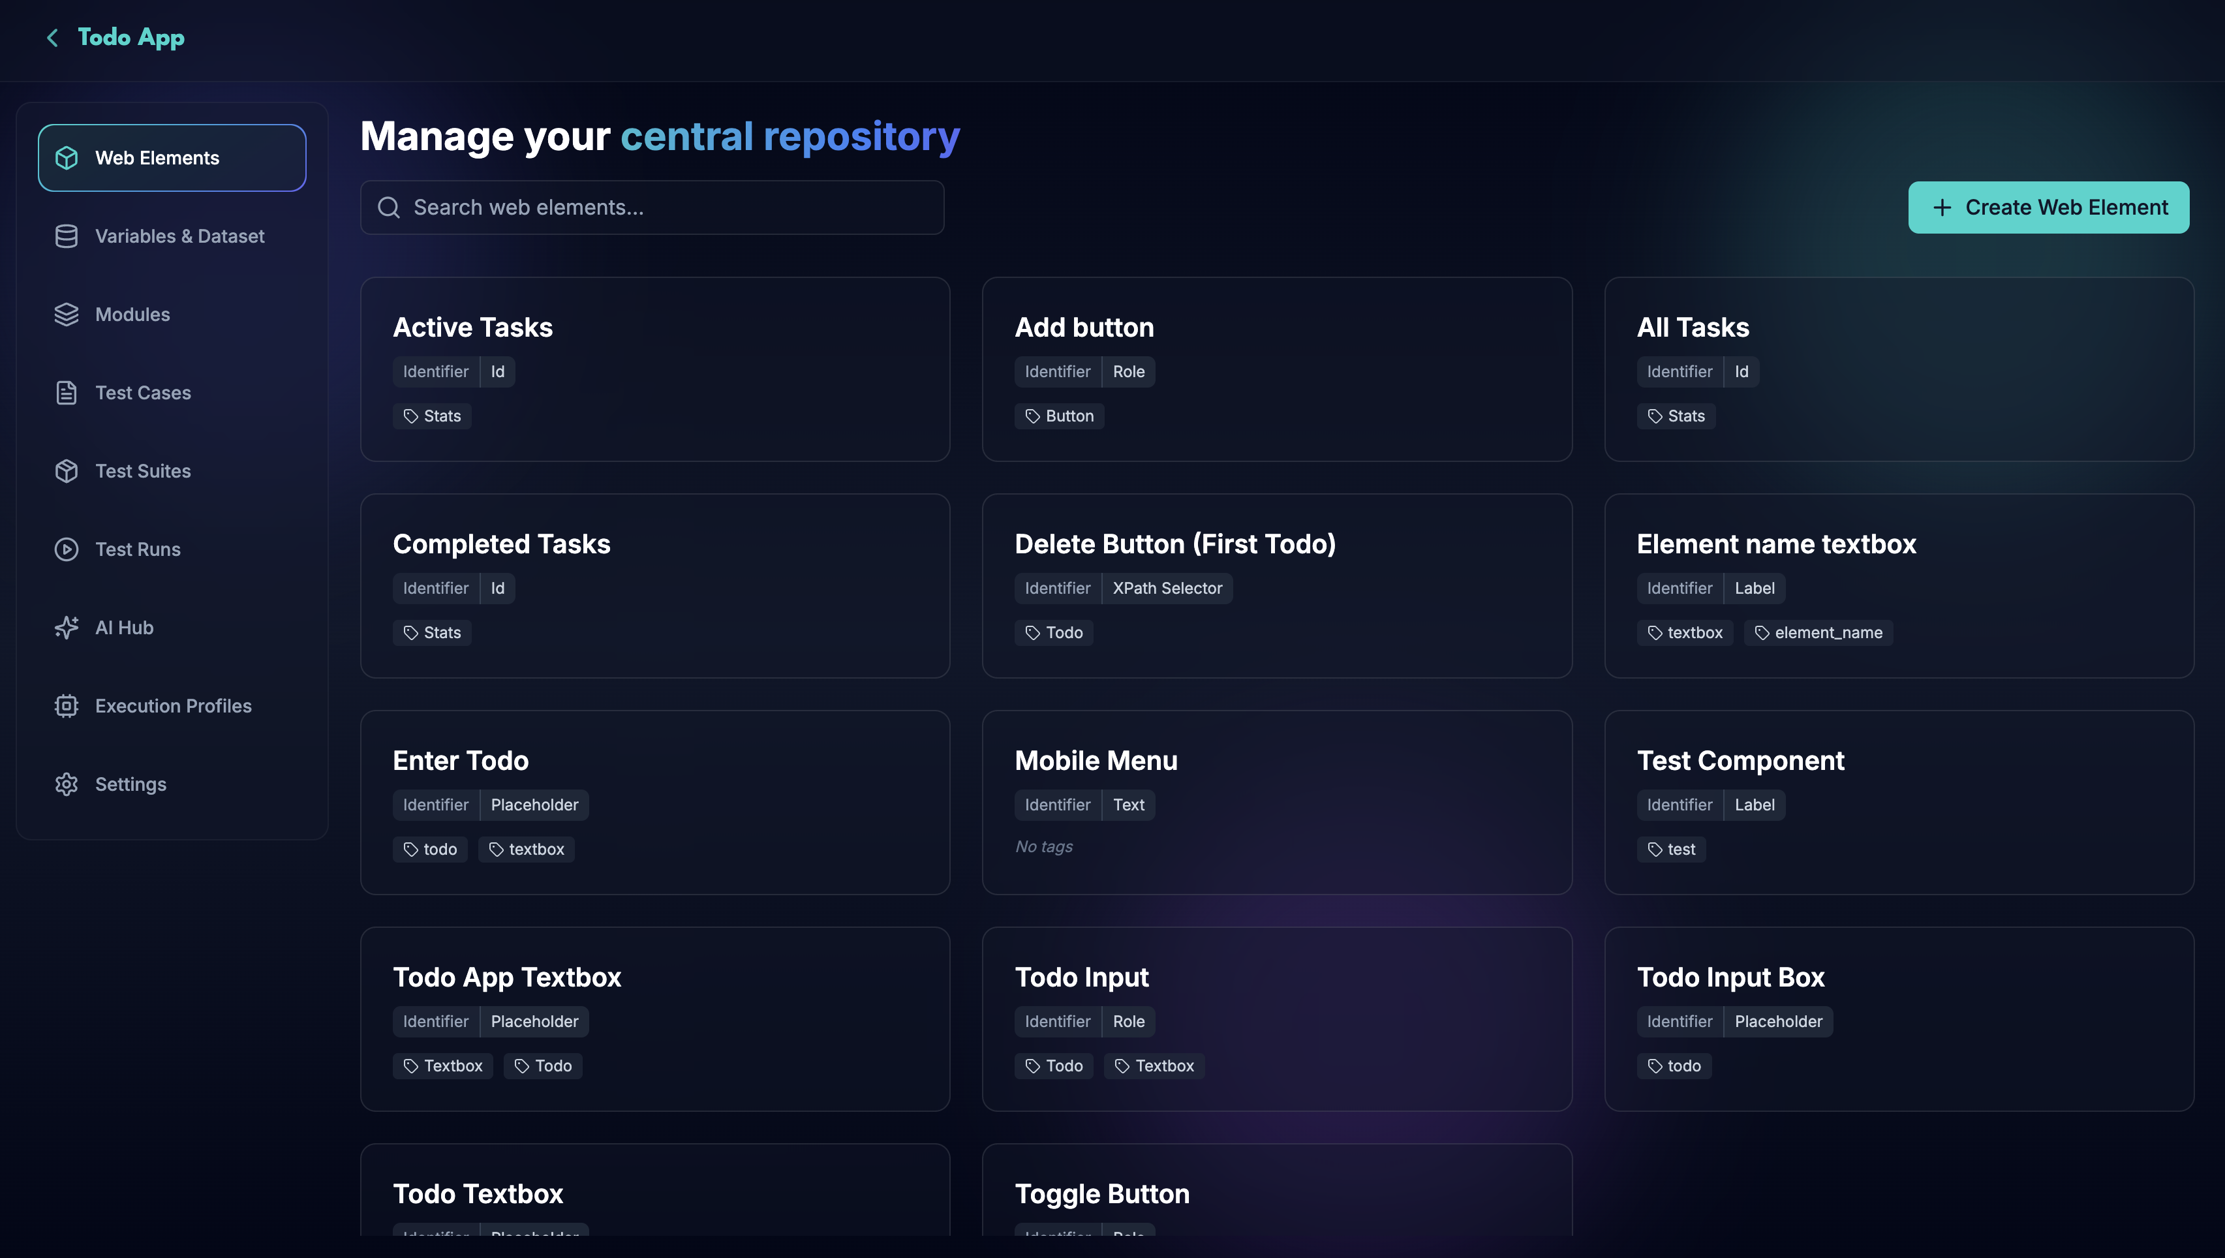Click the textbox tag in Enter Todo
Viewport: 2225px width, 1258px height.
(526, 850)
